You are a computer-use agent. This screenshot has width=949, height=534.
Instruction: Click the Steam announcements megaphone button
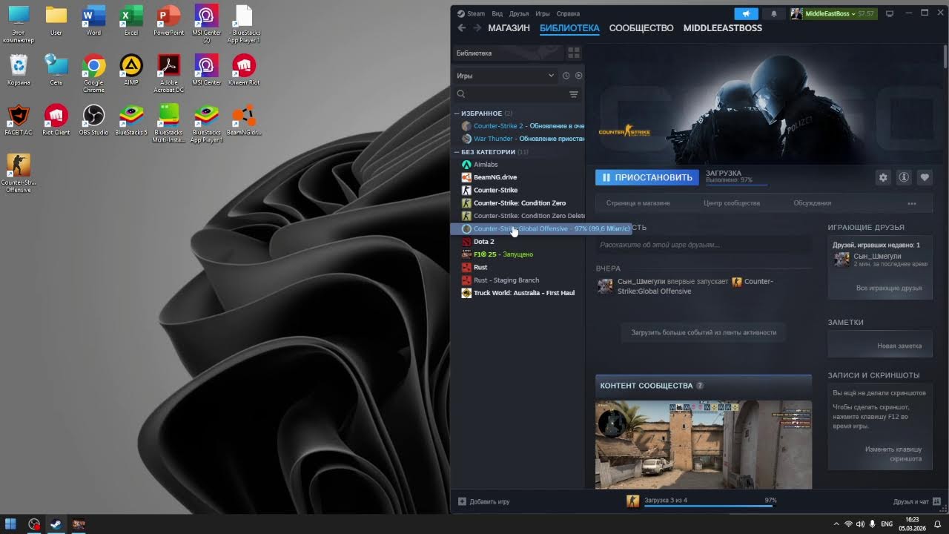pyautogui.click(x=747, y=13)
